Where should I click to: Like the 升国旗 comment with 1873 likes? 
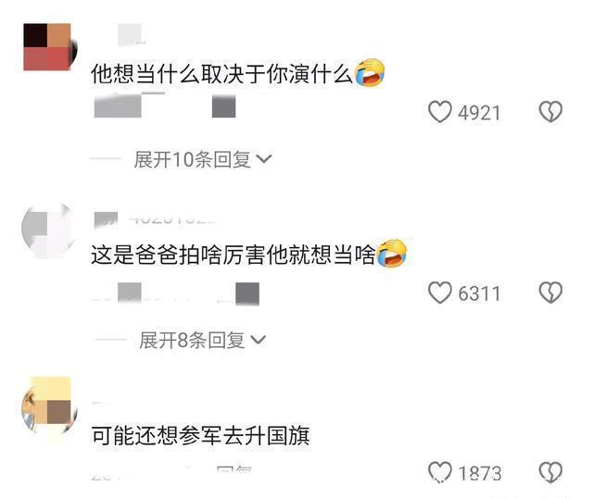tap(440, 472)
